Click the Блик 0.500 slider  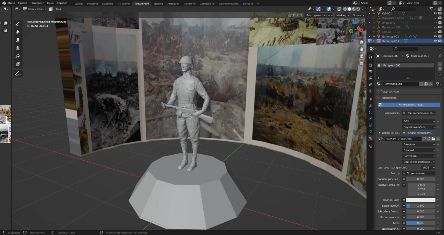click(x=421, y=223)
